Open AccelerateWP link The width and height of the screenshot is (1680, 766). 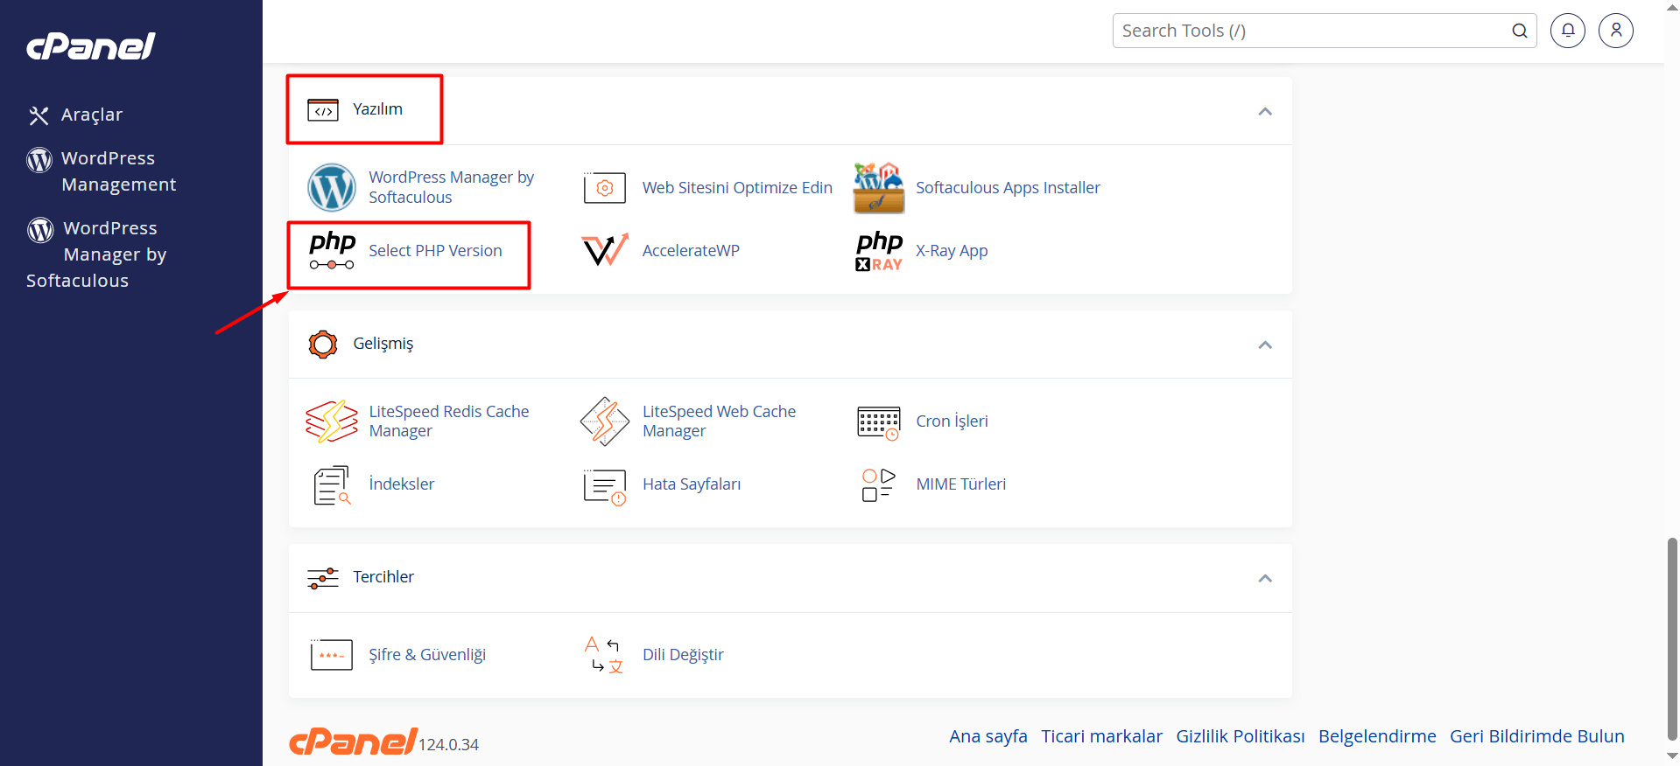point(691,251)
